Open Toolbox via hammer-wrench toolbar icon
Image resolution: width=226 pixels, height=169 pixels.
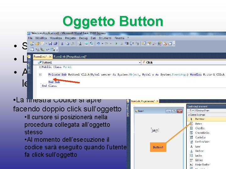[154, 44]
